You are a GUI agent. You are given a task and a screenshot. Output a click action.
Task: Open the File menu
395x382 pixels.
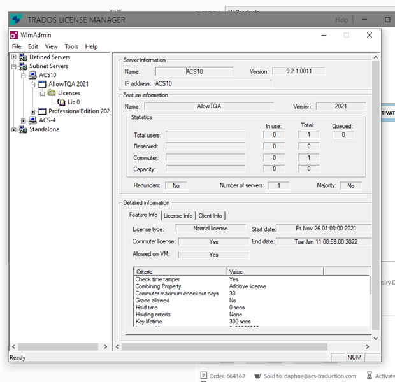17,46
